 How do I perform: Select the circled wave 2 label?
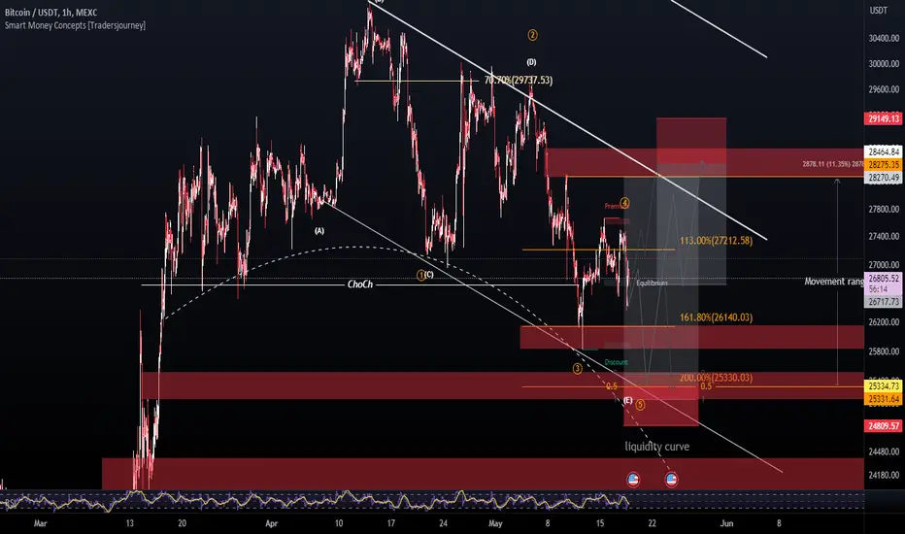tap(532, 35)
